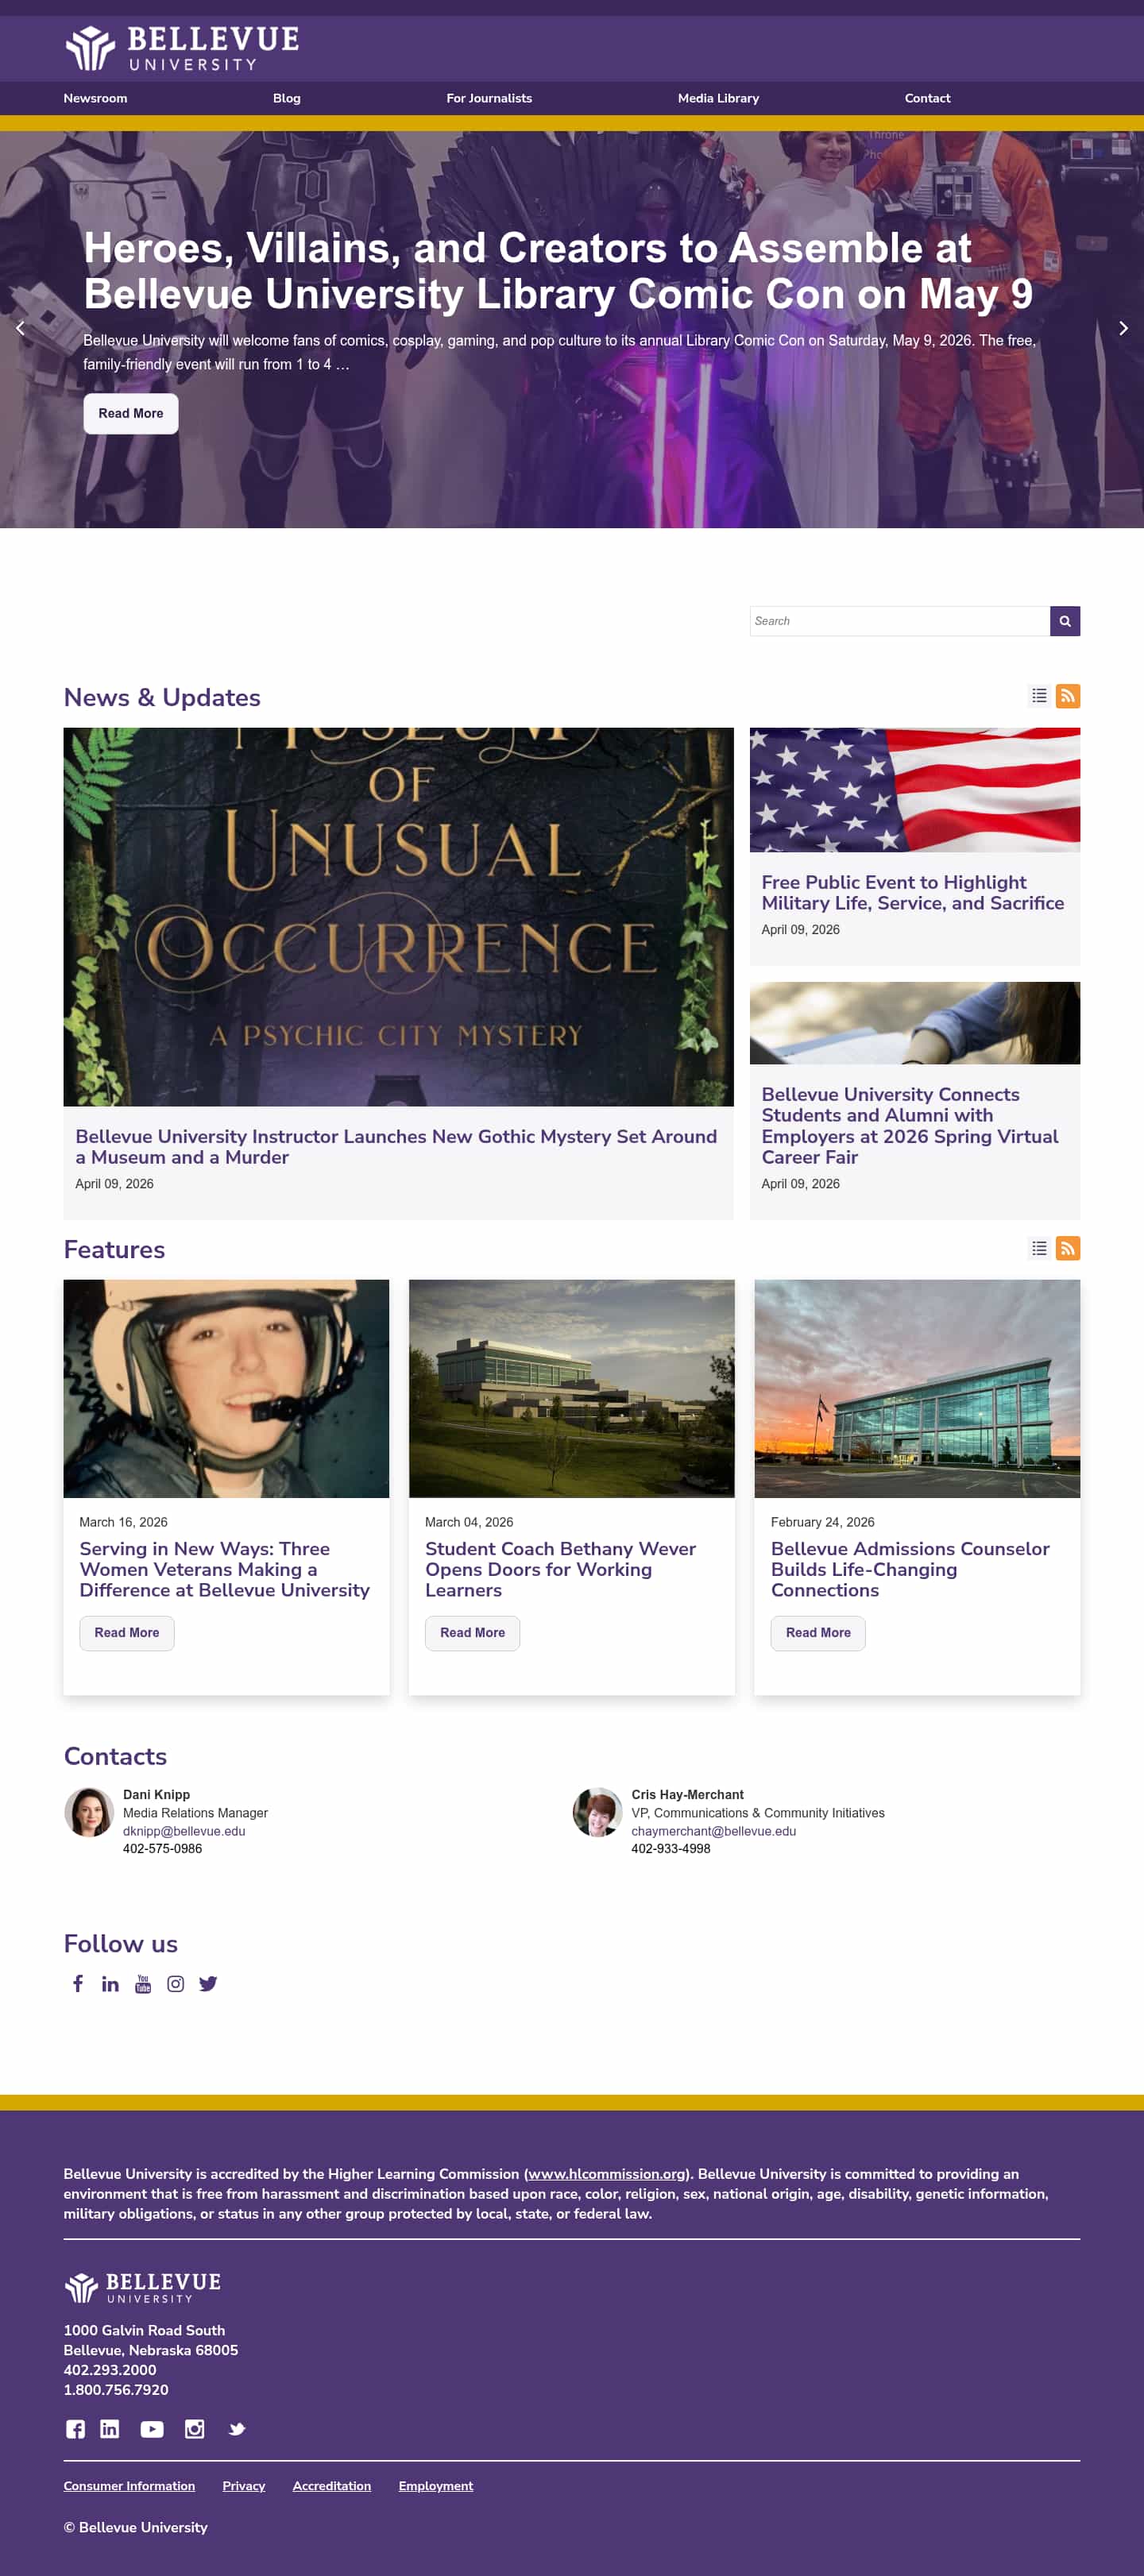Screen dimensions: 1144x2576
Task: Go to previous carousel slide
Action: point(20,328)
